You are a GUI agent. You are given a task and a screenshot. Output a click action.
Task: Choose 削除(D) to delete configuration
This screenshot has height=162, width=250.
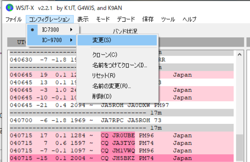(x=117, y=96)
